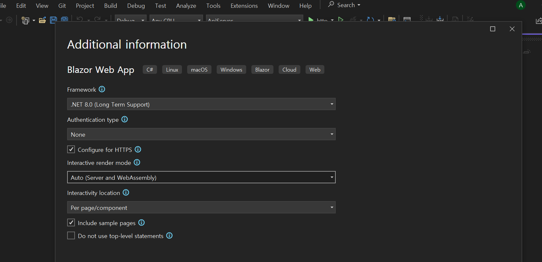Click the folder search toolbar icon
This screenshot has width=542, height=262.
[392, 20]
